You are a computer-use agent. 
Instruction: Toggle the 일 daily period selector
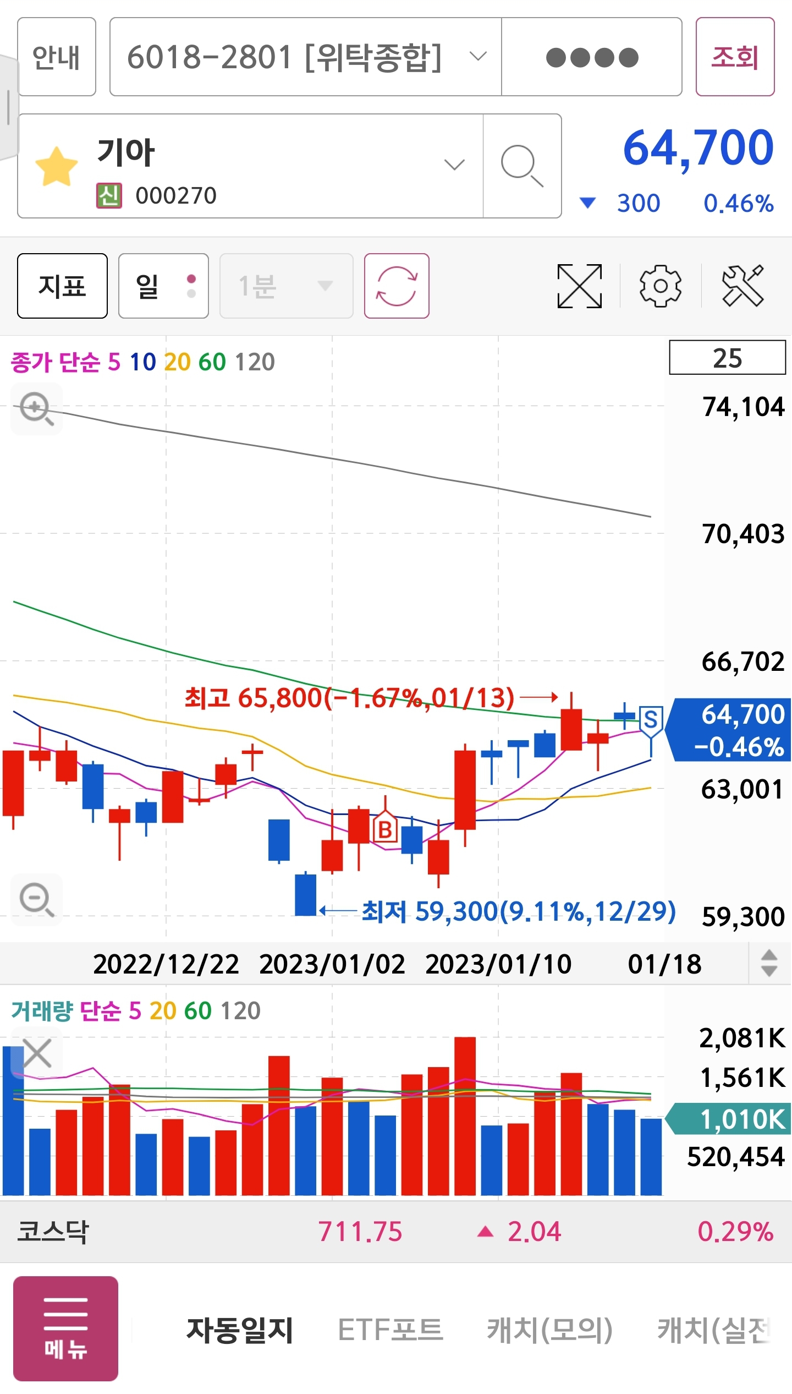tap(163, 286)
